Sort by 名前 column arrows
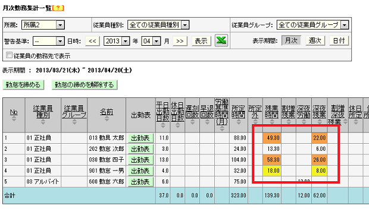369x215 pixels. coord(107,119)
